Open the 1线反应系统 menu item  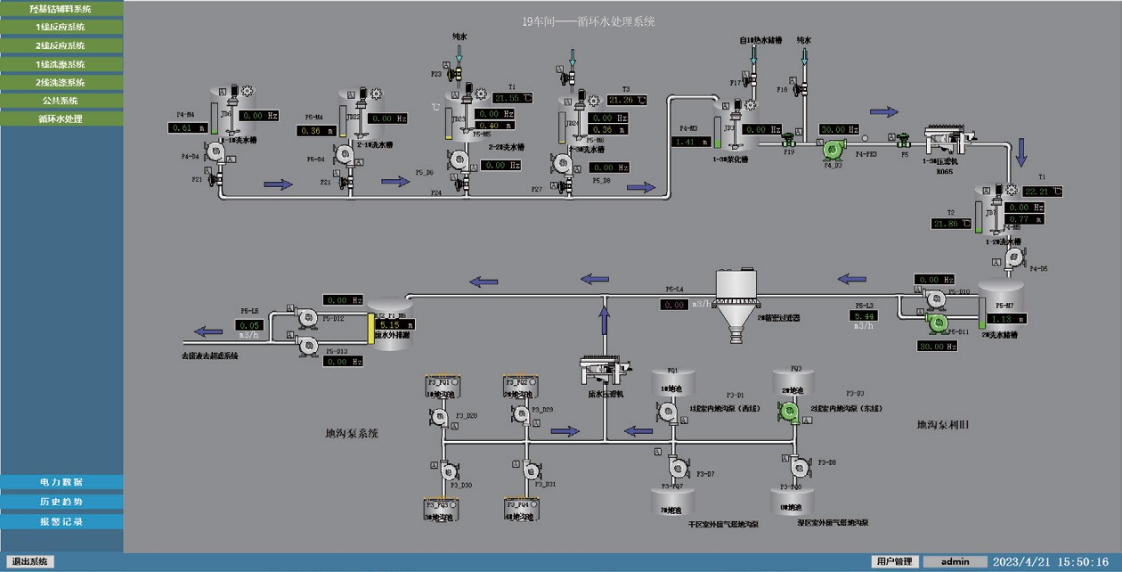pyautogui.click(x=61, y=27)
